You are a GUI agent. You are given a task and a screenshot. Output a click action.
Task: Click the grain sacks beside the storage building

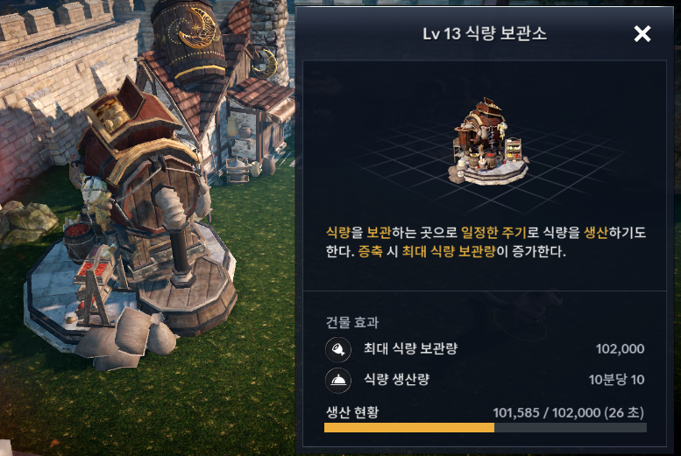(128, 340)
